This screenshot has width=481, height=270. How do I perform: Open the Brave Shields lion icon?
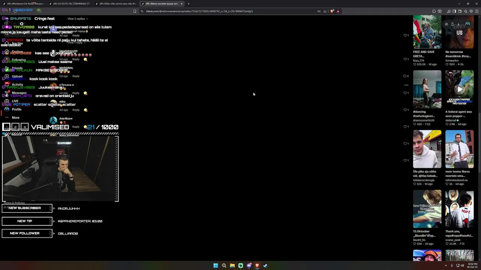(x=332, y=11)
